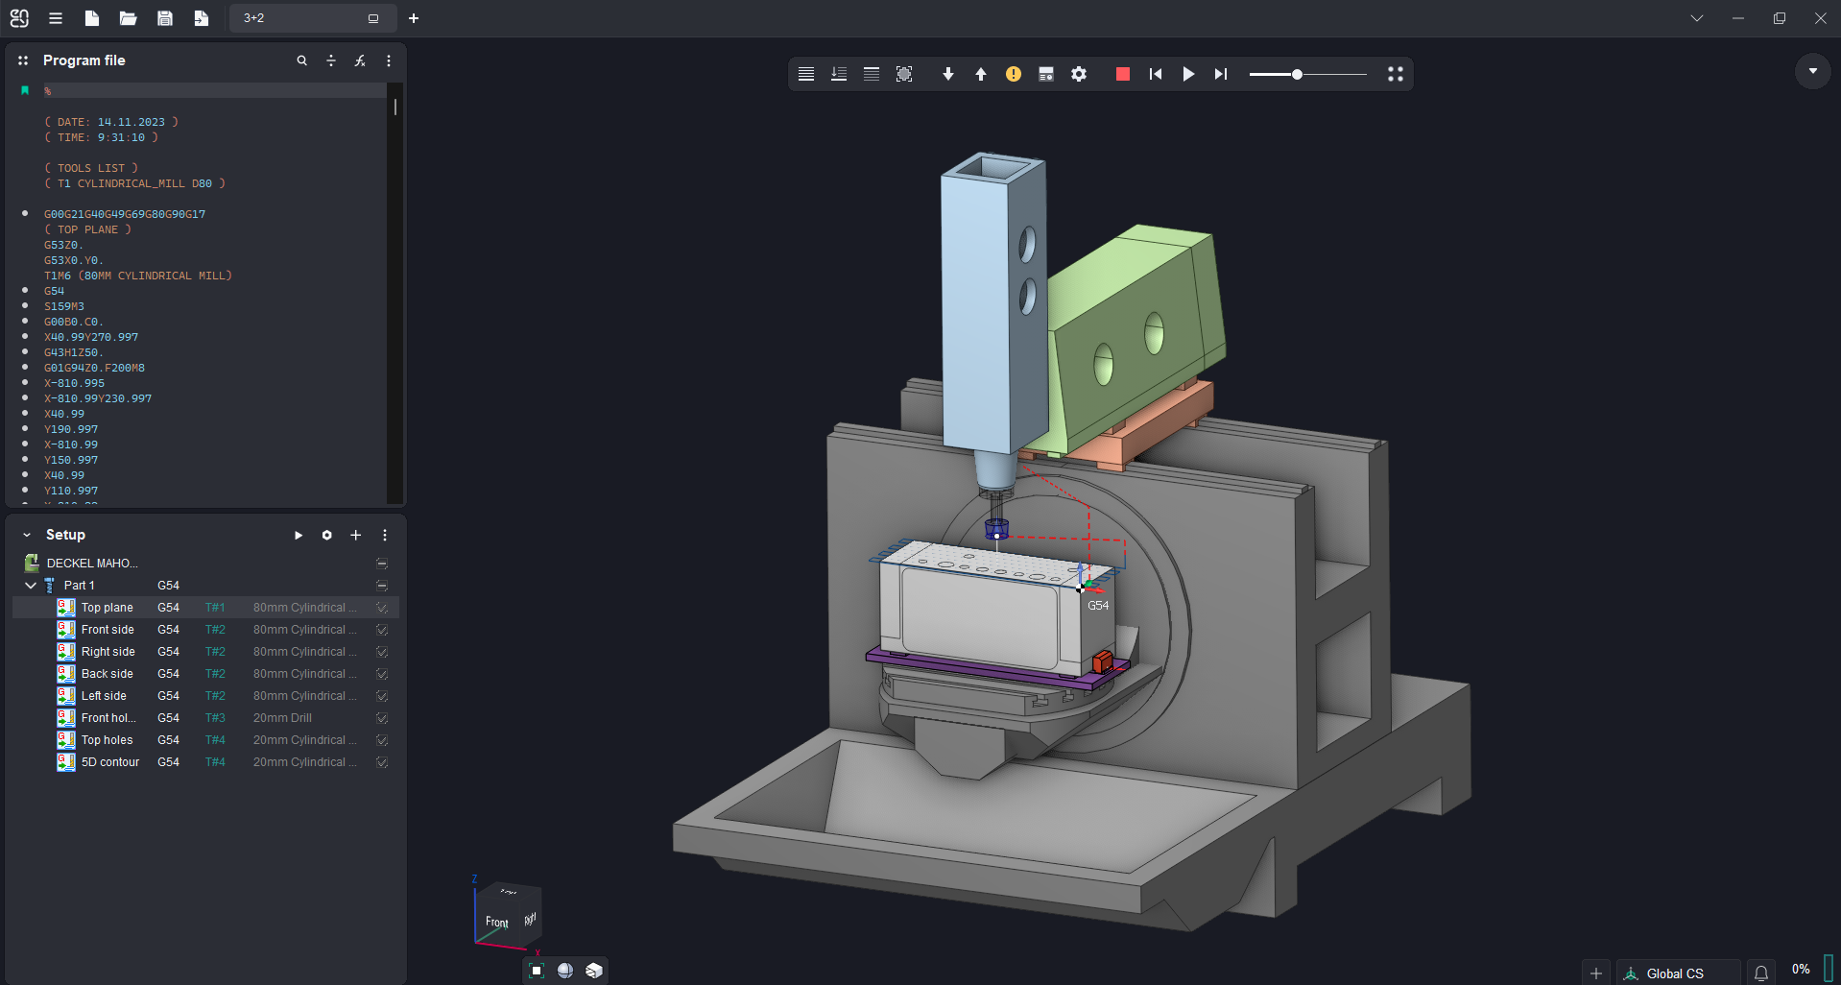Viewport: 1841px width, 985px height.
Task: Open simulation settings gear in toolbar
Action: [1079, 74]
